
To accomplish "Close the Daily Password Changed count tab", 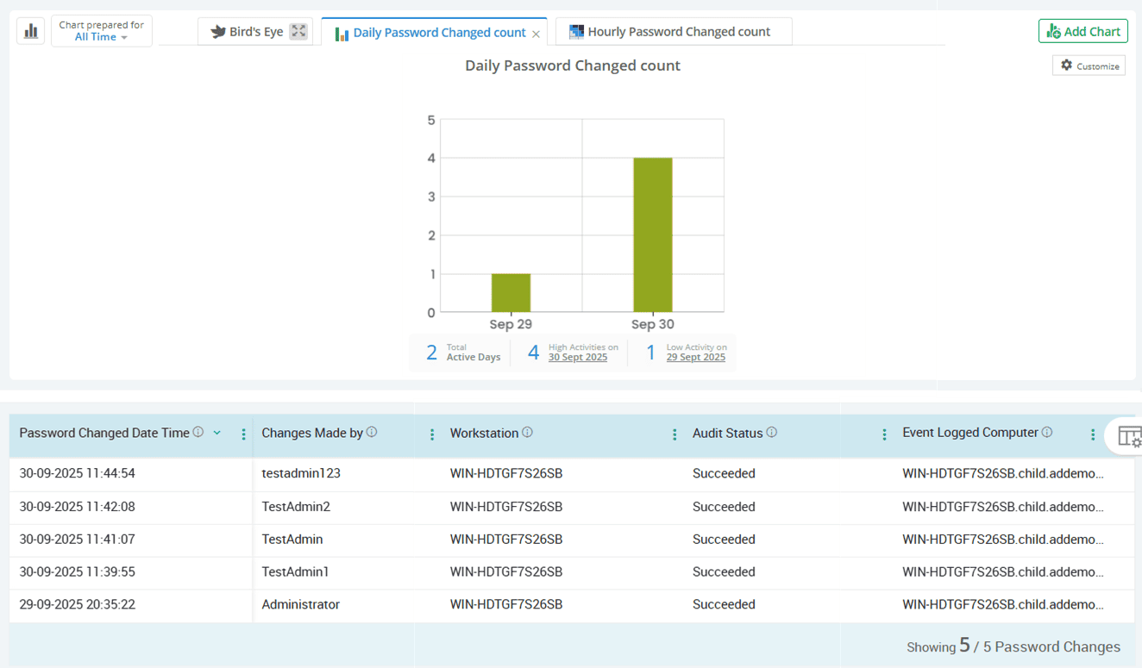I will click(x=536, y=34).
